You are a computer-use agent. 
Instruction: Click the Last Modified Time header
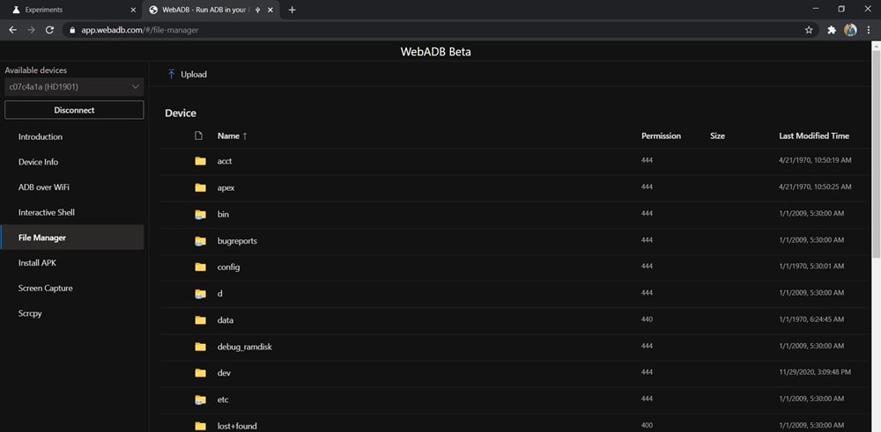click(x=814, y=135)
